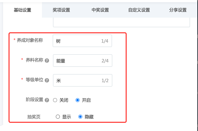Open the 分享设置 tab
This screenshot has height=131, width=198.
(178, 10)
